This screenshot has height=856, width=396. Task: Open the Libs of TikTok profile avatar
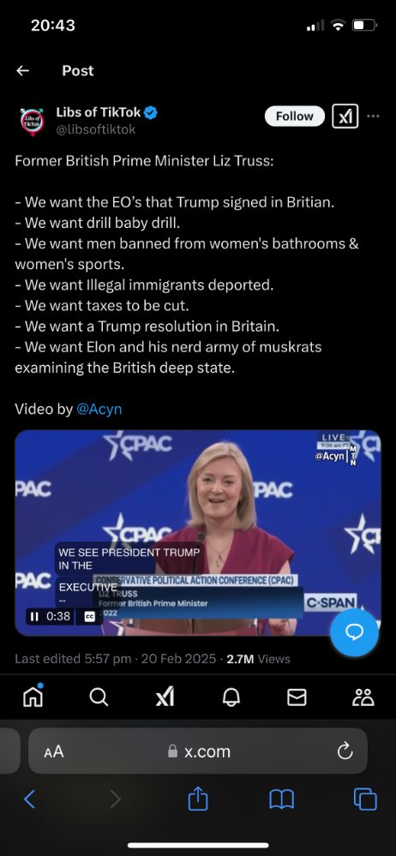pyautogui.click(x=31, y=120)
